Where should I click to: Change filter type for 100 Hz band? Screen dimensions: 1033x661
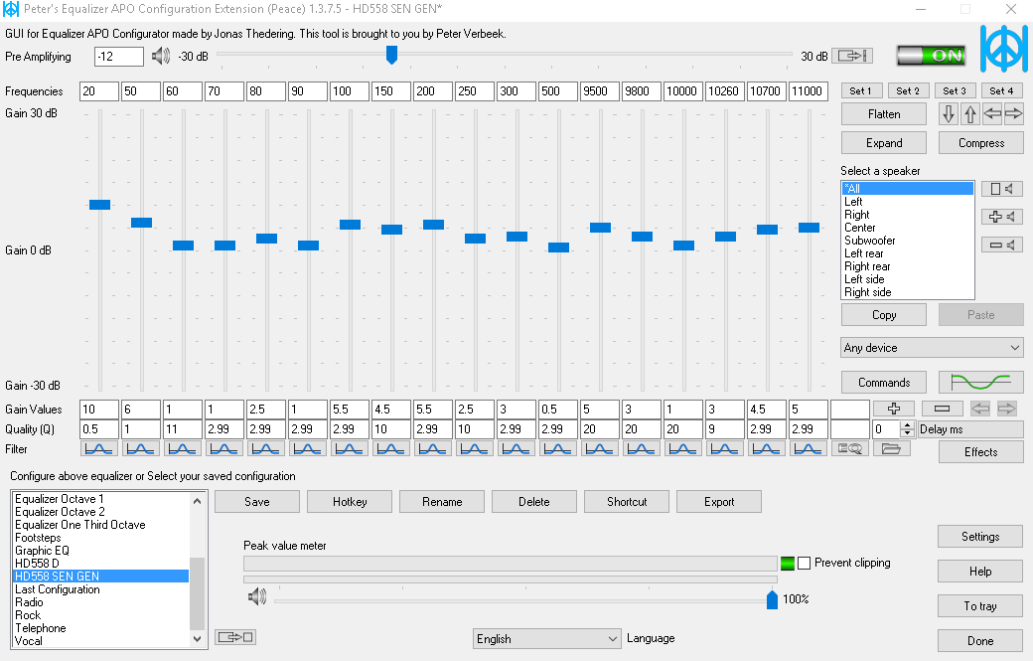click(x=349, y=449)
